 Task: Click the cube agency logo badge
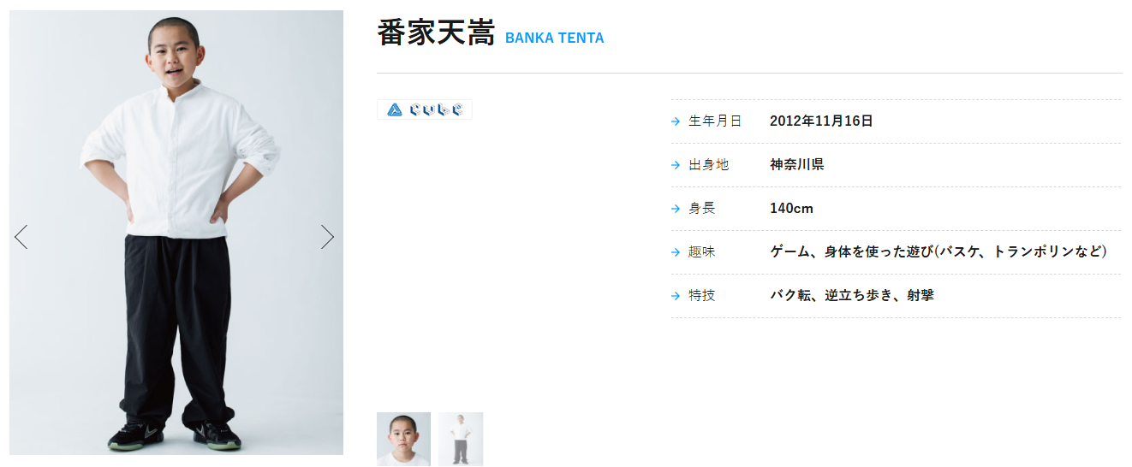[425, 109]
